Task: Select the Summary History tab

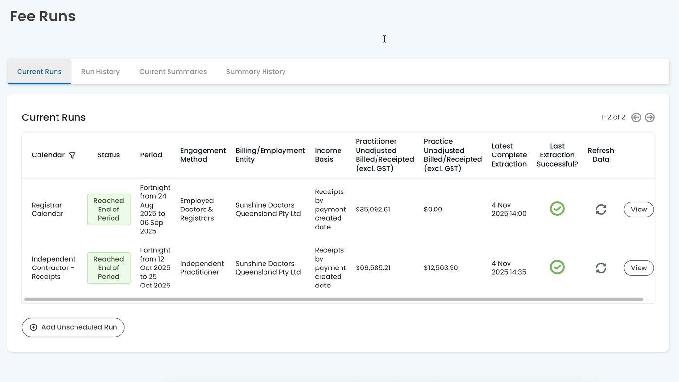Action: coord(256,72)
